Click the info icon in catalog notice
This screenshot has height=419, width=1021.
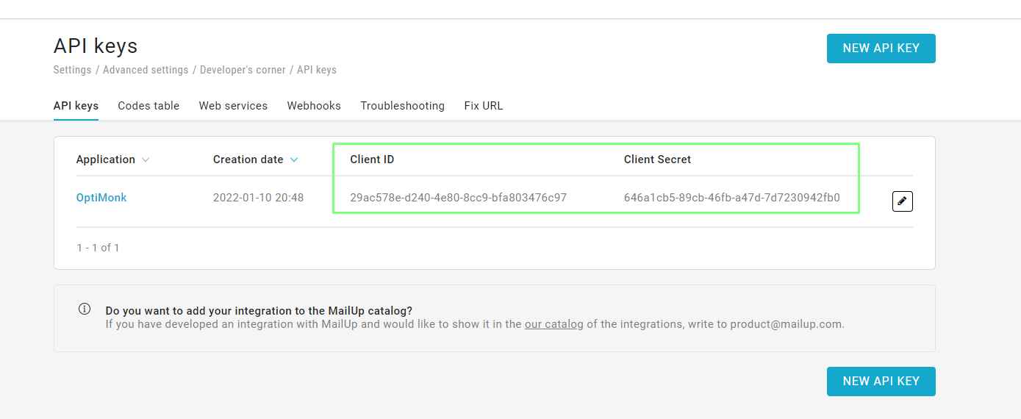tap(85, 309)
